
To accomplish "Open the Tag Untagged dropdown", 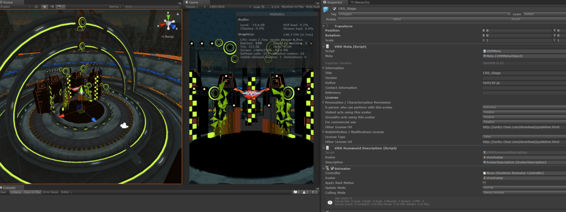I will pyautogui.click(x=424, y=14).
